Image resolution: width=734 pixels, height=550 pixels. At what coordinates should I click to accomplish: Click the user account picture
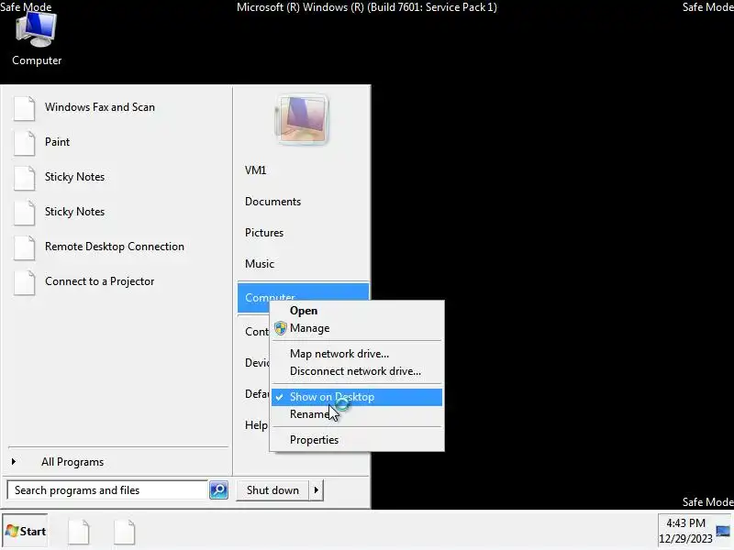coord(302,119)
